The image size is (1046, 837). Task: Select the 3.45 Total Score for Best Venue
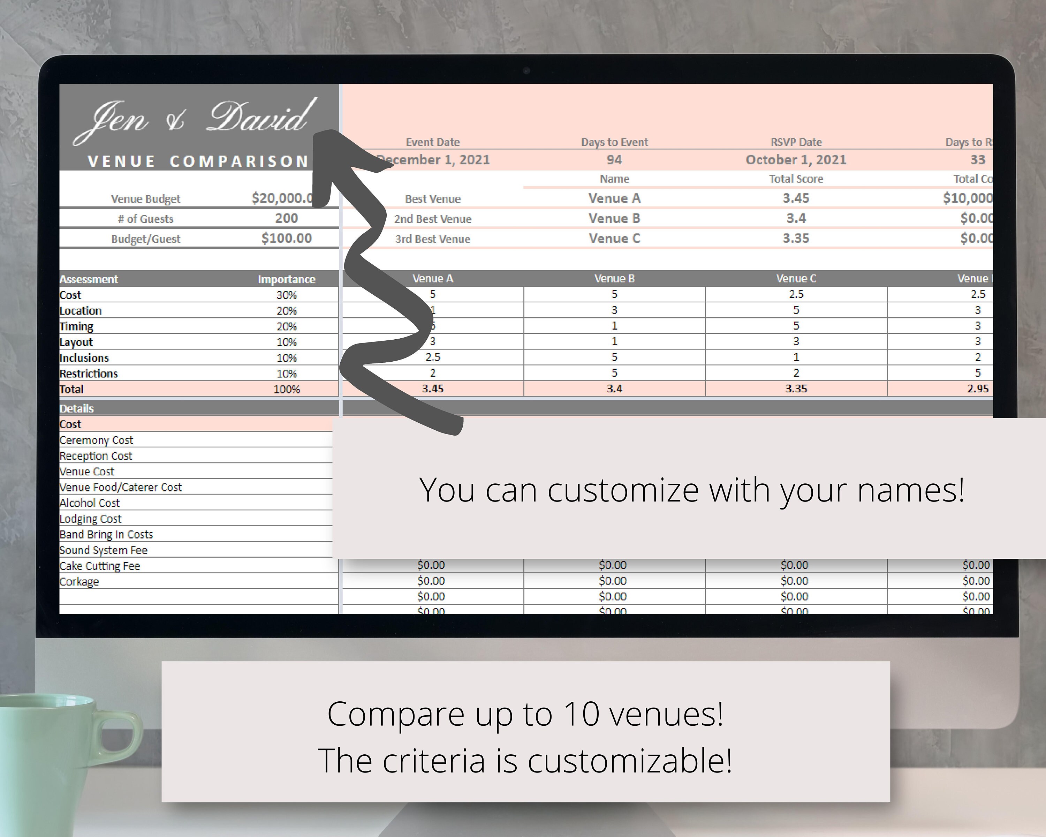point(796,198)
